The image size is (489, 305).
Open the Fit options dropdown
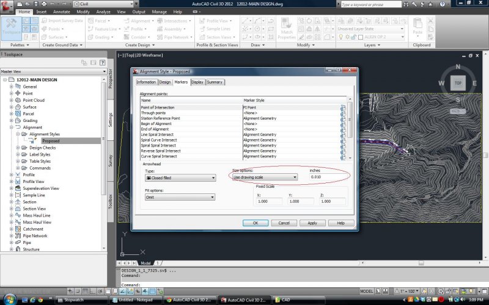tap(180, 197)
